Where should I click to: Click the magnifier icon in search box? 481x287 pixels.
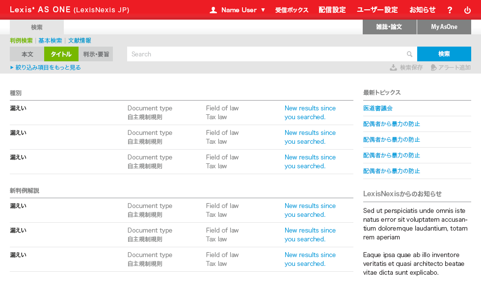[409, 54]
